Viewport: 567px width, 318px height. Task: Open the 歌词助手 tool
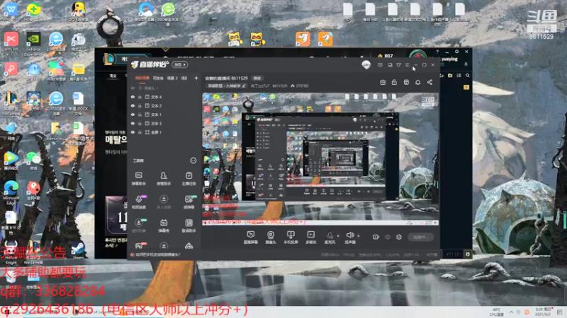(x=189, y=225)
